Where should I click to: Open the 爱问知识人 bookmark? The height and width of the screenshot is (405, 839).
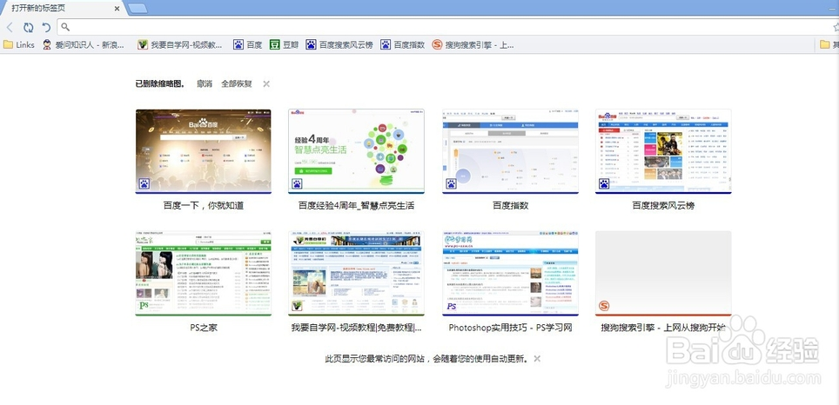click(84, 45)
